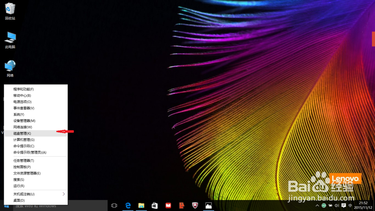The image size is (375, 211).
Task: Switch the 中 input method indicator
Action: [350, 205]
